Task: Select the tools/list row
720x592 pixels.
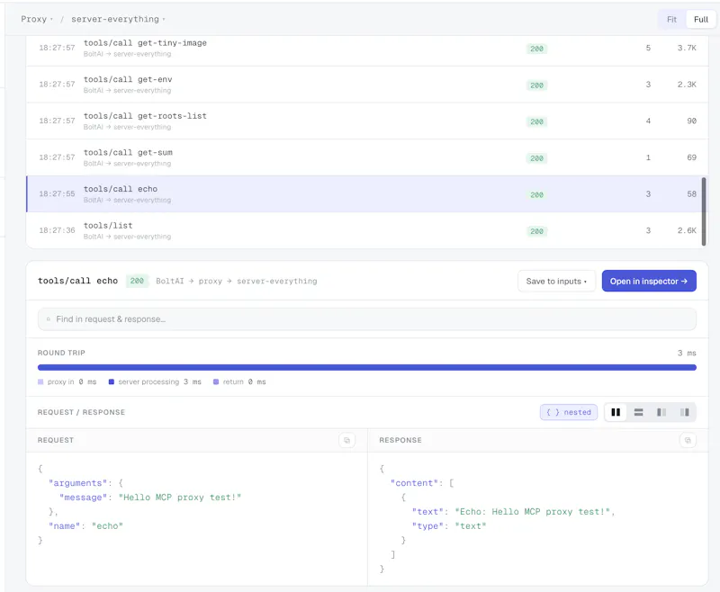Action: coord(367,230)
